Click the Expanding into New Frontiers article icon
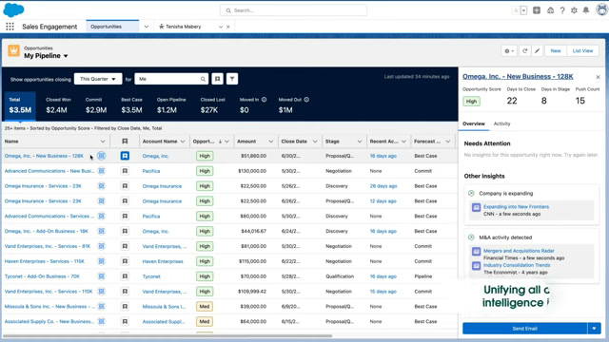The height and width of the screenshot is (342, 609). tap(476, 207)
